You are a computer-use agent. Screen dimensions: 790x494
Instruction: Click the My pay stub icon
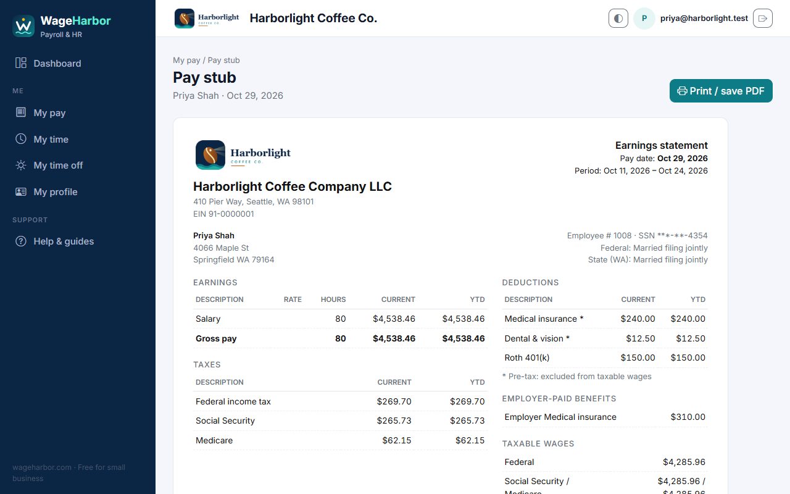(x=21, y=112)
